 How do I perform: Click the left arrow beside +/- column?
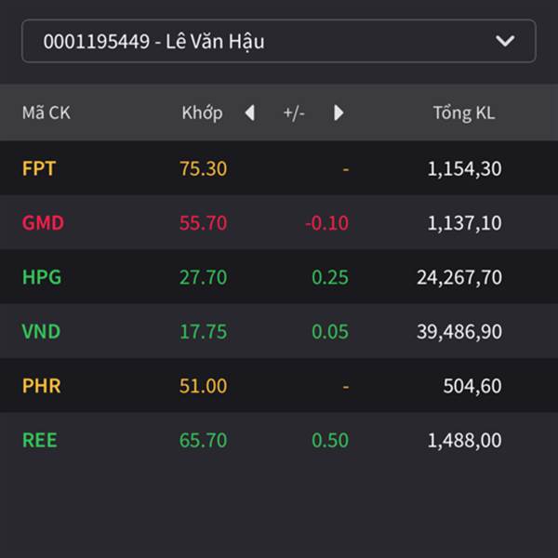249,113
